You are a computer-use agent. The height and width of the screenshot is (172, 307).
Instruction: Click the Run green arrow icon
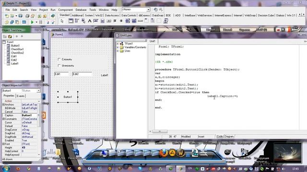32,22
